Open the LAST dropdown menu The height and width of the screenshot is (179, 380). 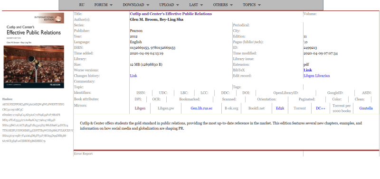coord(196,5)
